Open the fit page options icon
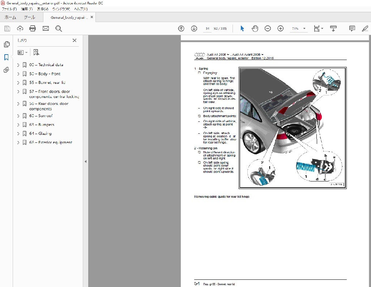 [x=318, y=29]
